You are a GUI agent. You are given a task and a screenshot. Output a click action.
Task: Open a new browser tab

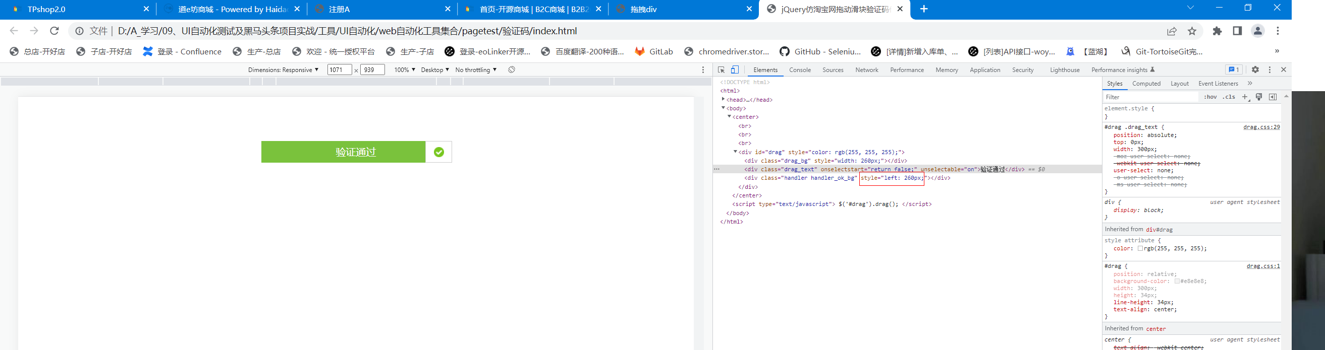point(924,9)
